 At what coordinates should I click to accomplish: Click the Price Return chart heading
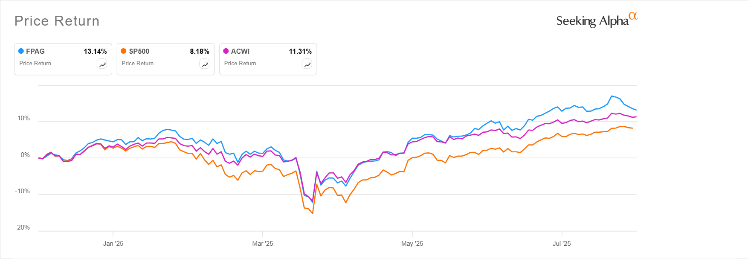point(57,21)
